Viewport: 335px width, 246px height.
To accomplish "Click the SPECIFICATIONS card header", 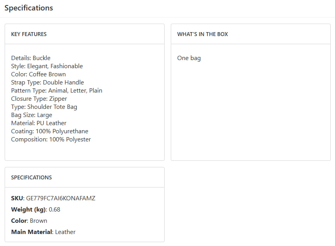I will coord(31,177).
